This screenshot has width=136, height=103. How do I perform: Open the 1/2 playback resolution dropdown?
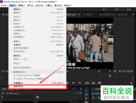click(104, 71)
